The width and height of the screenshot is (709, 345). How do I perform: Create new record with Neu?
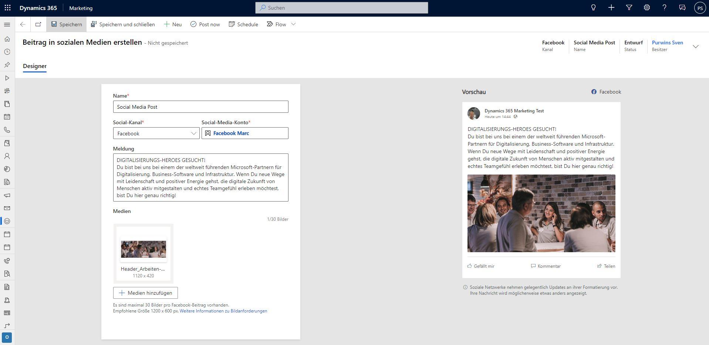(x=173, y=24)
